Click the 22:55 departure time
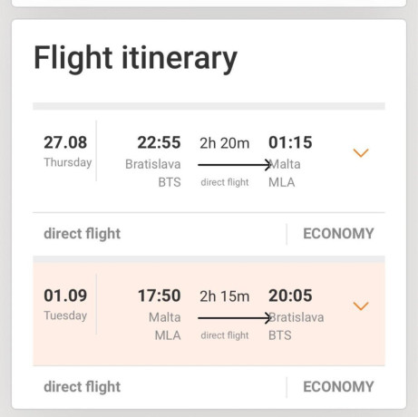This screenshot has width=418, height=417. coord(159,142)
